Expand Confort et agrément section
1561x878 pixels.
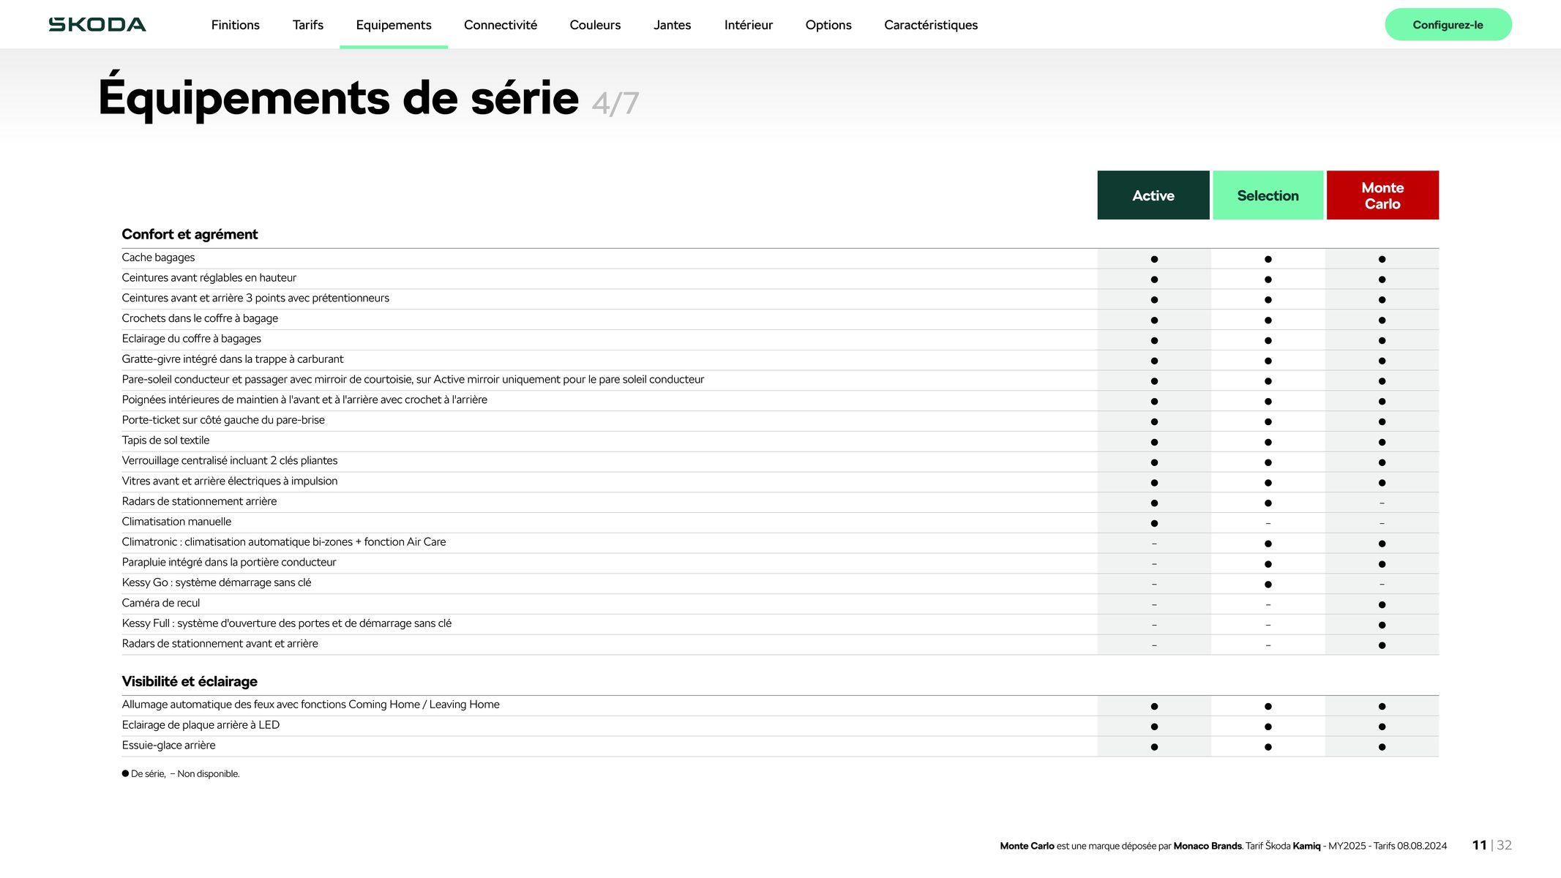[189, 233]
